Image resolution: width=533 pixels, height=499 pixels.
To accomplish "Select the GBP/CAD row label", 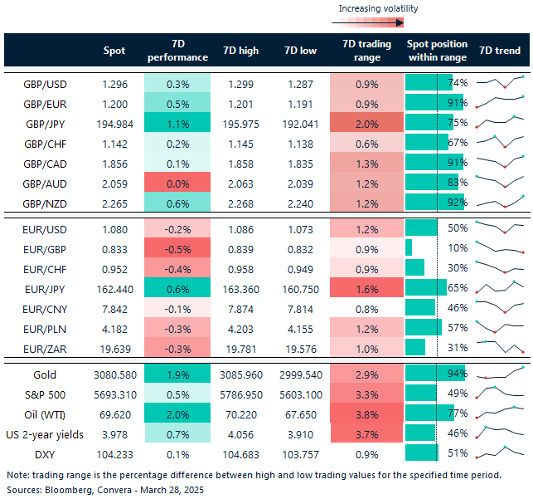I will click(x=45, y=164).
